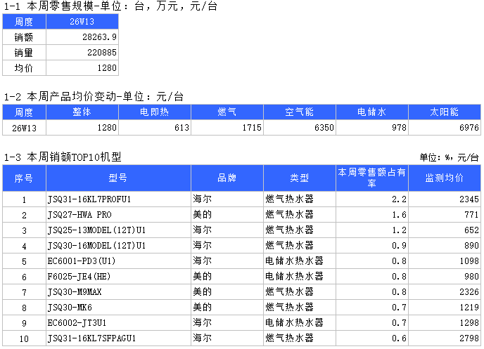This screenshot has width=484, height=349.
Task: Click the 本周零售额占有率 column header
Action: point(372,178)
